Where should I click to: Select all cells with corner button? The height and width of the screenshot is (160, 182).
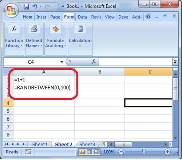click(8, 72)
